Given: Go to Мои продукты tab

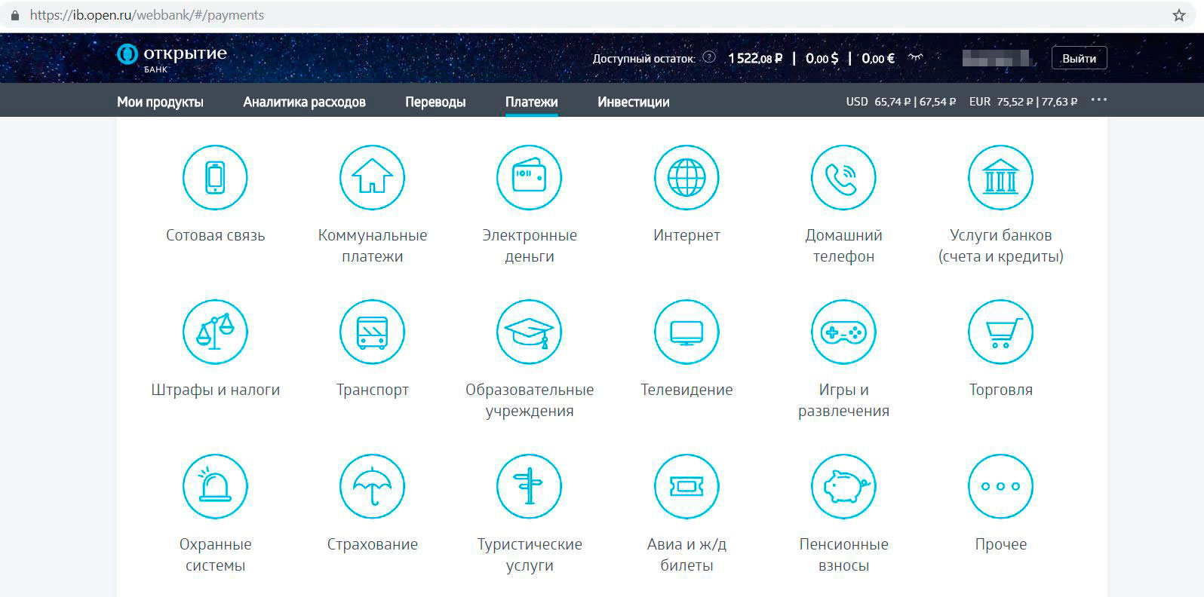Looking at the screenshot, I should (x=160, y=102).
